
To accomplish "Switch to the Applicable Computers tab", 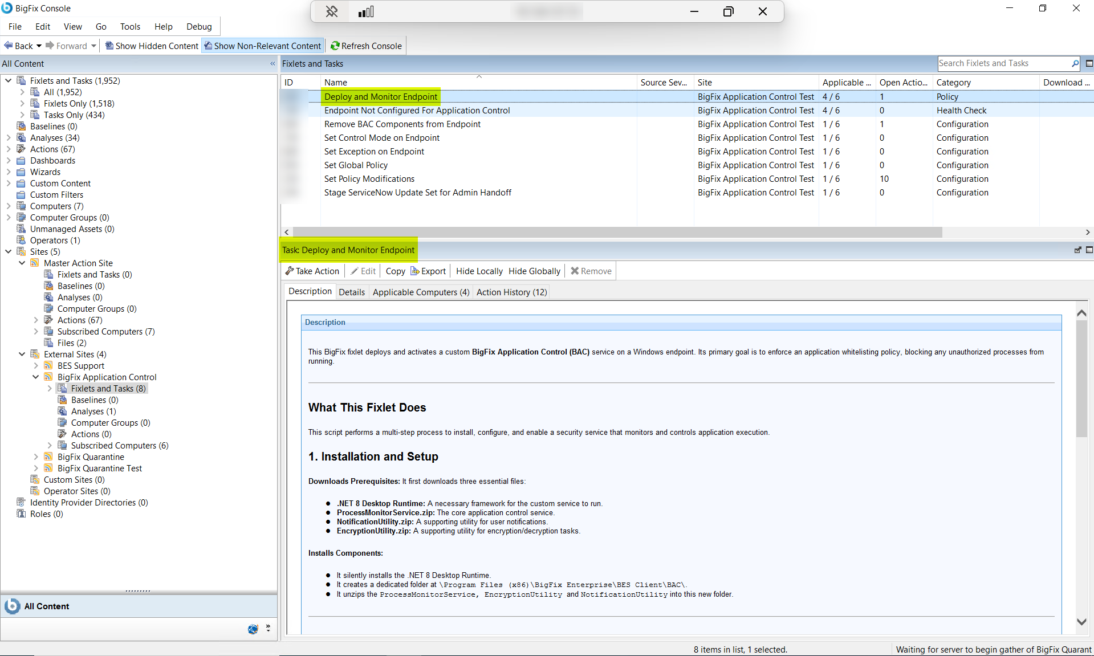I will [x=420, y=292].
